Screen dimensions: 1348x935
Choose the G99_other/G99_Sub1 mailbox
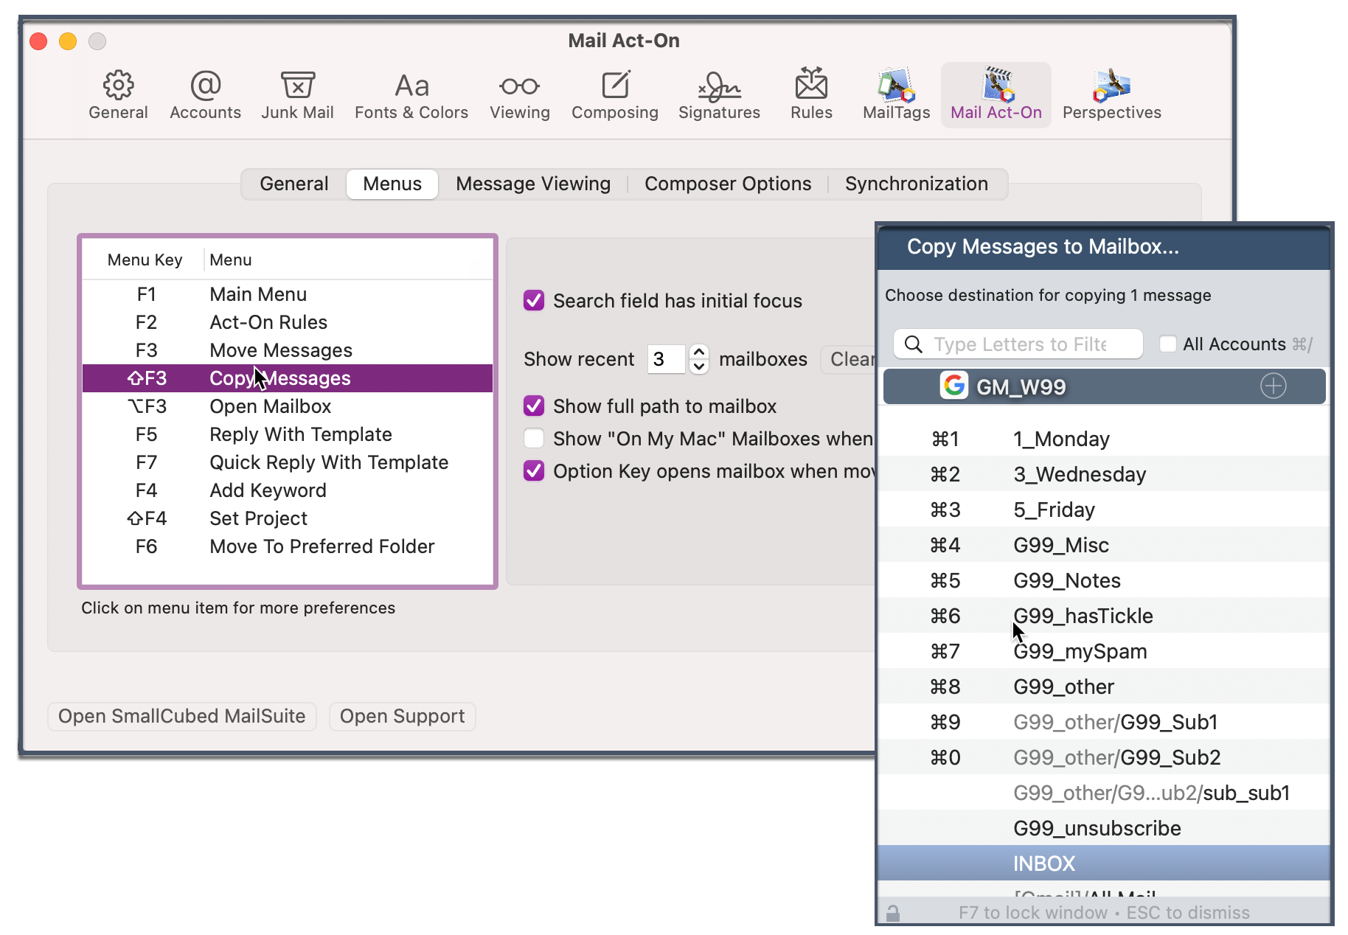1104,722
